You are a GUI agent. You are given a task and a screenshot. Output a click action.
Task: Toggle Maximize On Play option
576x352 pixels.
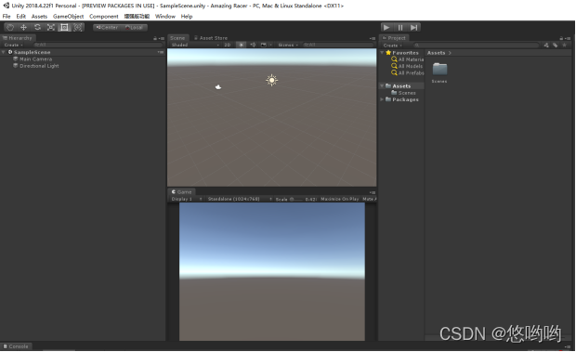[339, 199]
